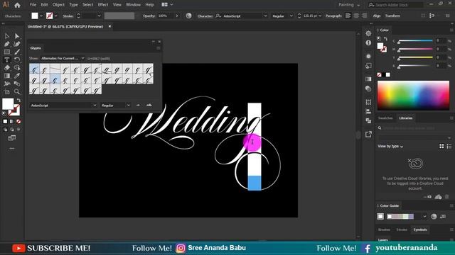Open the Window menu
455x255 pixels.
133,5
